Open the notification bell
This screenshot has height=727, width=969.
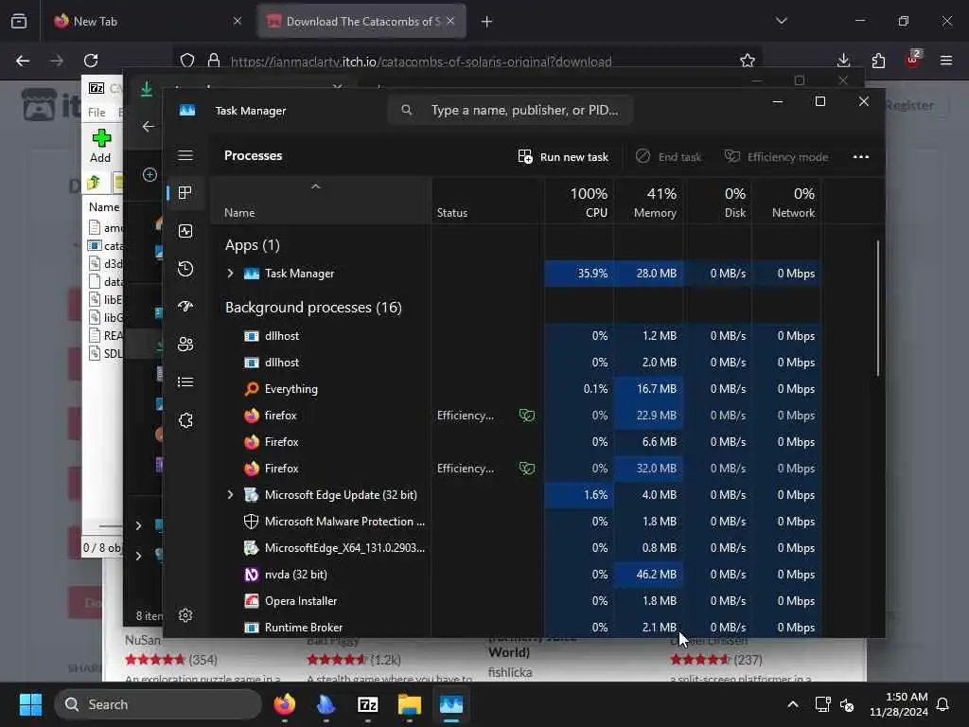[x=943, y=704]
